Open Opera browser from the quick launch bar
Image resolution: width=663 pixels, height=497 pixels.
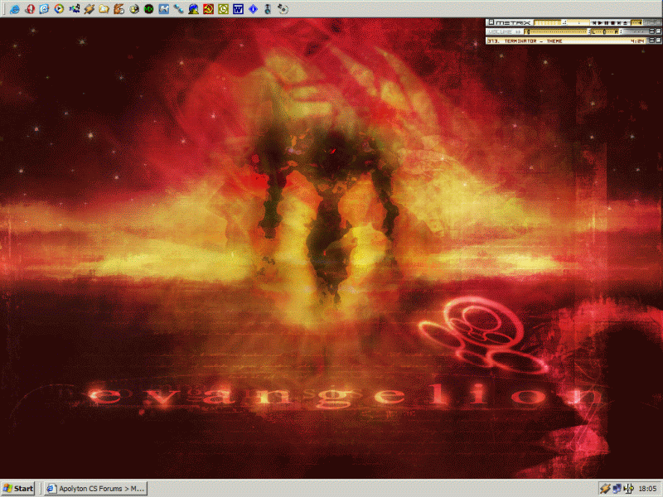29,9
